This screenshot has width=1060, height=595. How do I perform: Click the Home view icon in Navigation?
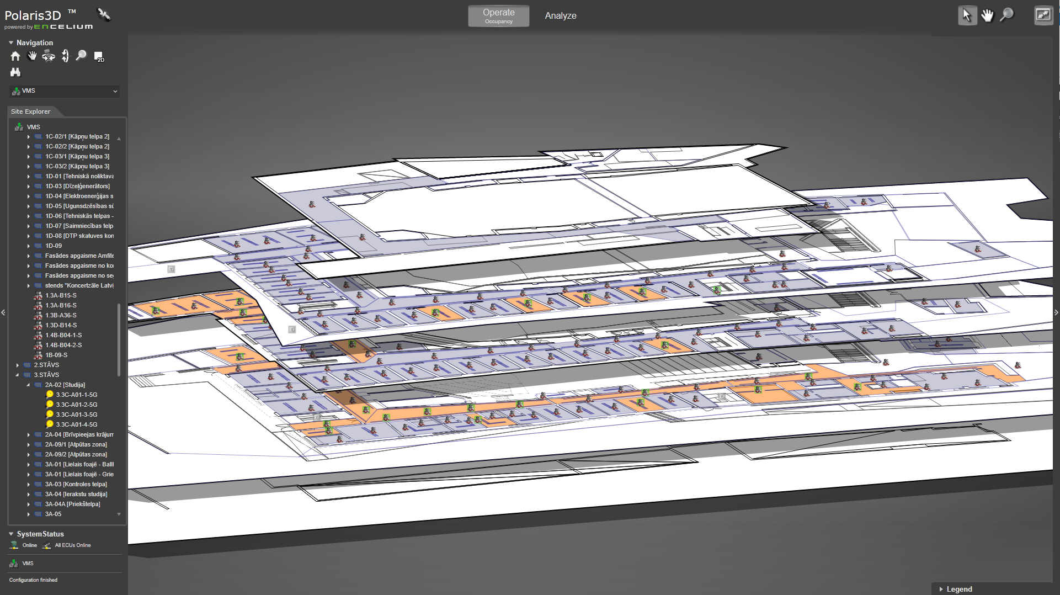(x=15, y=56)
